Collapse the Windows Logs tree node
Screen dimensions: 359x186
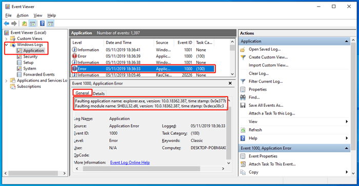[6, 45]
